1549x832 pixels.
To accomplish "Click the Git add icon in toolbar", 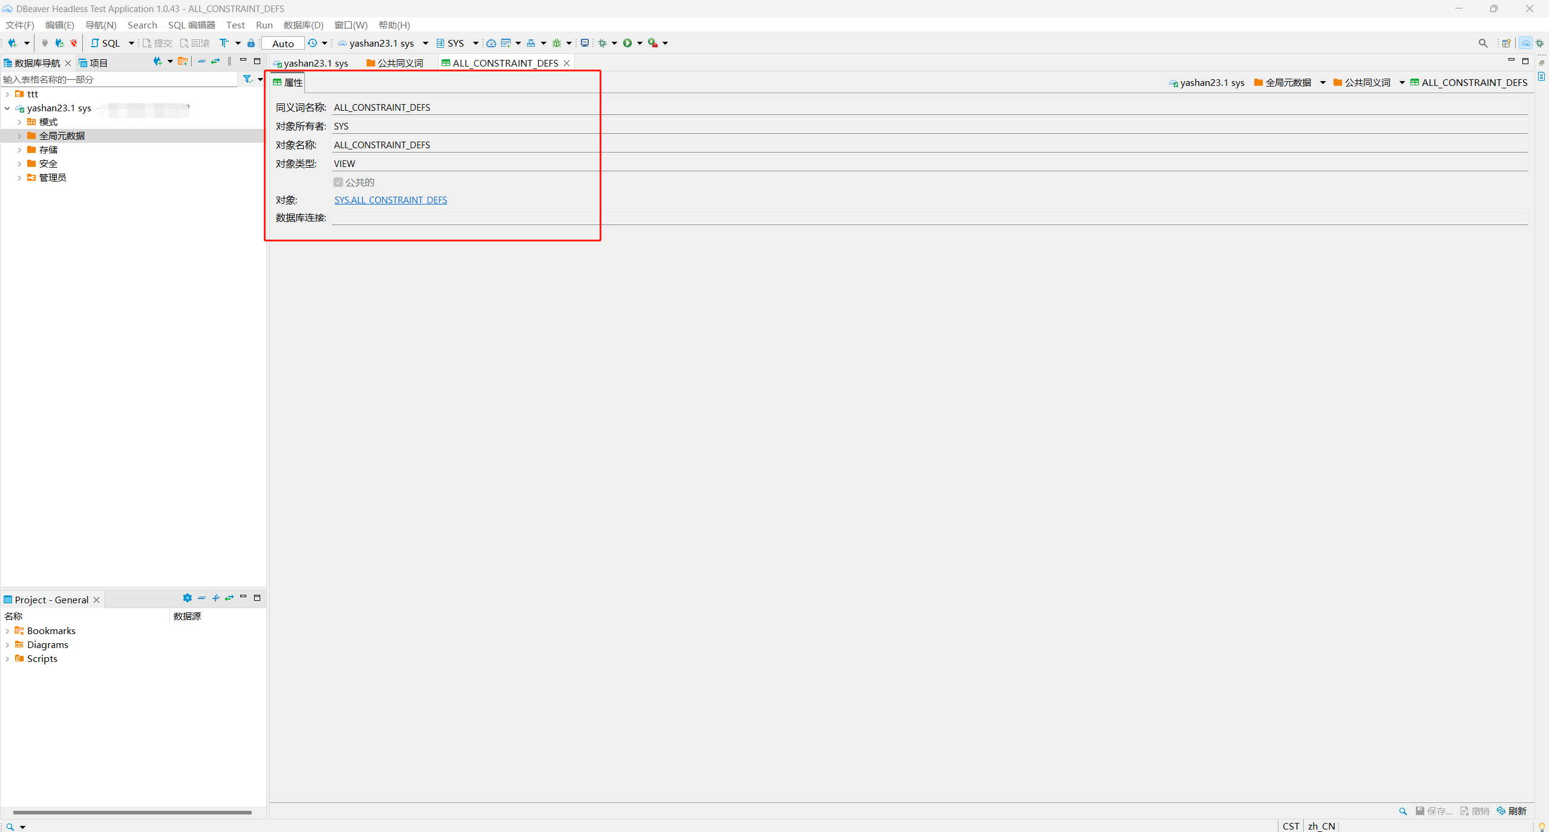I will click(x=506, y=43).
